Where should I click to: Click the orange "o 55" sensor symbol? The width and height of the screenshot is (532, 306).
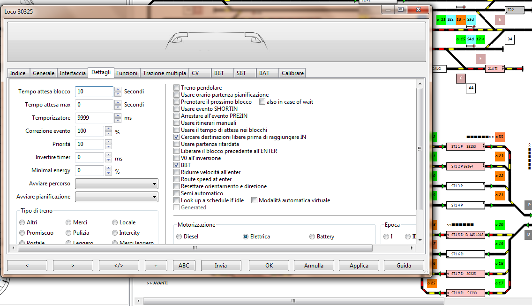(x=500, y=137)
